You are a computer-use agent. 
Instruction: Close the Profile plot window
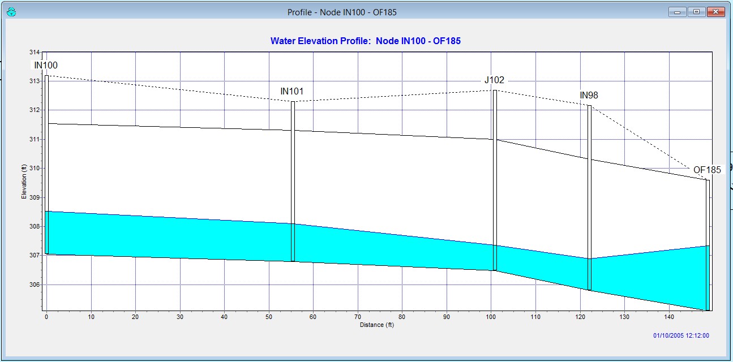[x=716, y=11]
